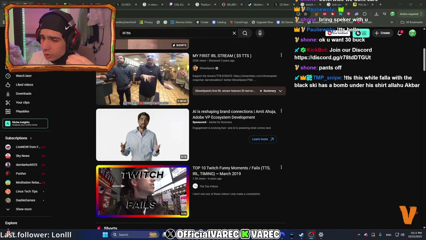Open The Top Videos channel avatar
Viewport: 426px width, 240px height.
195,186
